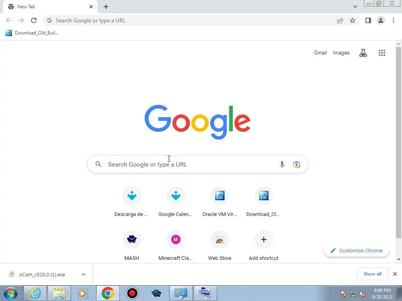
Task: Click the Windows Start orb
Action: pyautogui.click(x=11, y=293)
